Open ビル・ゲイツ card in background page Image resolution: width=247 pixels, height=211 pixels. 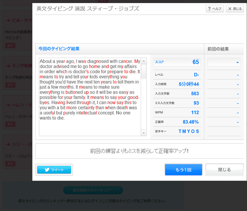click(18, 31)
